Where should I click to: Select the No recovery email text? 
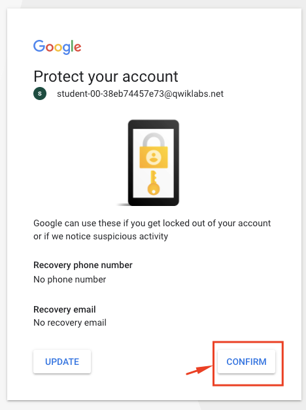coord(70,322)
